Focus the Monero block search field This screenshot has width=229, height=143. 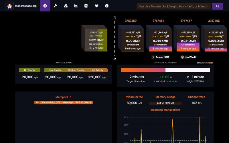coord(174,6)
